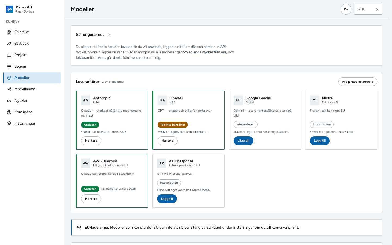392x245 pixels.
Task: Click the AZ badge on Azure OpenAI card
Action: (162, 163)
